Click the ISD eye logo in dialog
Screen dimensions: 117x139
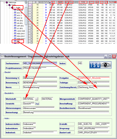click(x=100, y=65)
